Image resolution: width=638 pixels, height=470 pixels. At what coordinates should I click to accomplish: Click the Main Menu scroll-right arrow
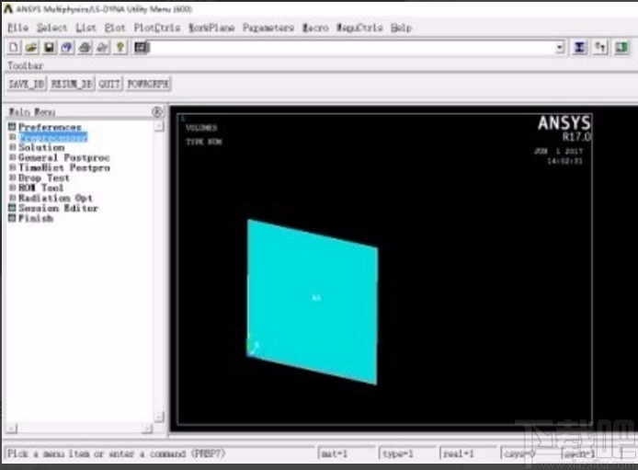tap(147, 428)
